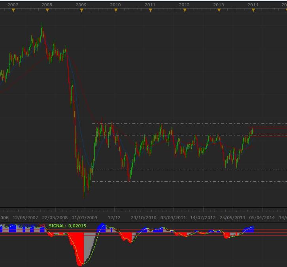Select the 03/09/2011 date on the axis
Viewport: 287px width, 267px height.
point(173,218)
